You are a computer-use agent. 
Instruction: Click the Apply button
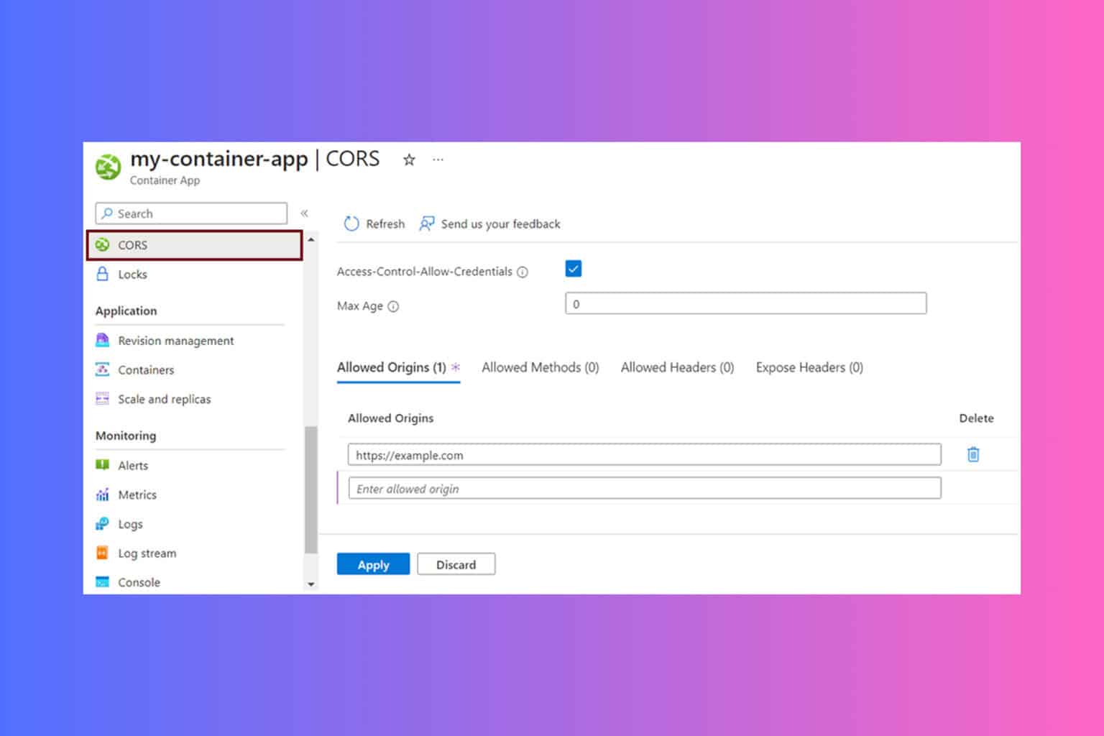[x=374, y=564]
